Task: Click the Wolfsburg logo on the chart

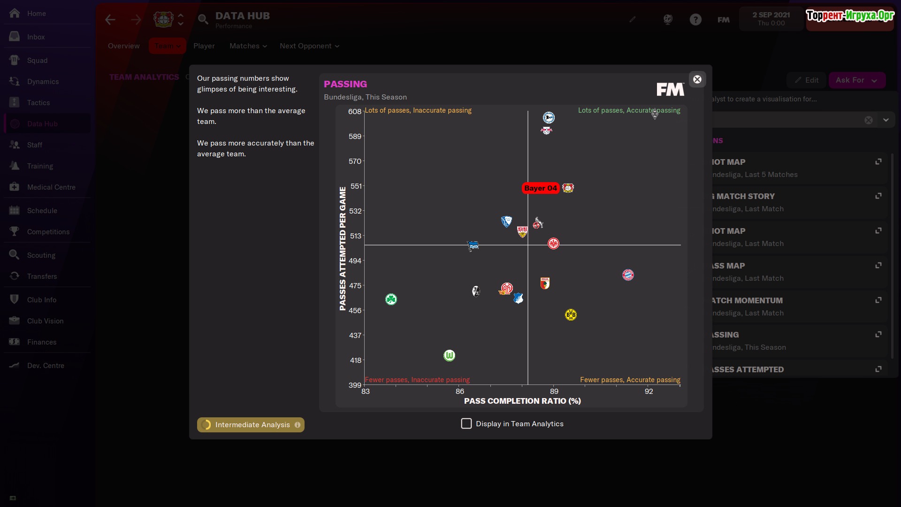Action: 449,355
